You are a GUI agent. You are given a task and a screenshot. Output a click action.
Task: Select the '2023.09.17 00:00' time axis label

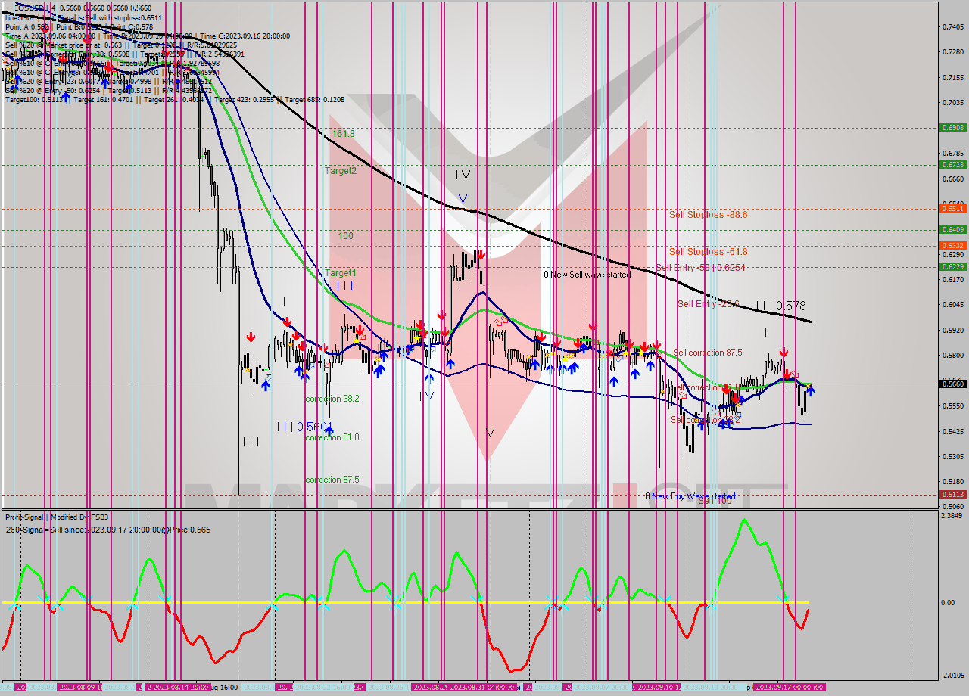789,688
